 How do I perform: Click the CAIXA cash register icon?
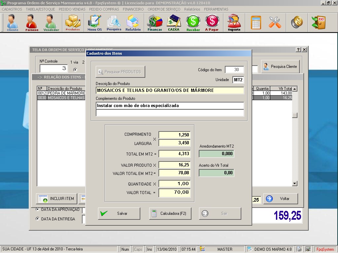pos(174,22)
